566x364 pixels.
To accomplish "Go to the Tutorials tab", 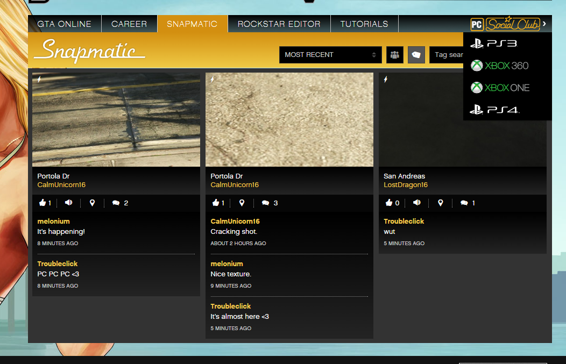I will click(x=364, y=24).
